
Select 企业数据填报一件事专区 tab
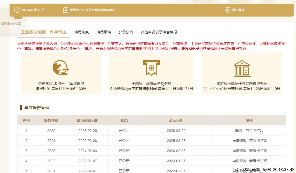(44, 32)
